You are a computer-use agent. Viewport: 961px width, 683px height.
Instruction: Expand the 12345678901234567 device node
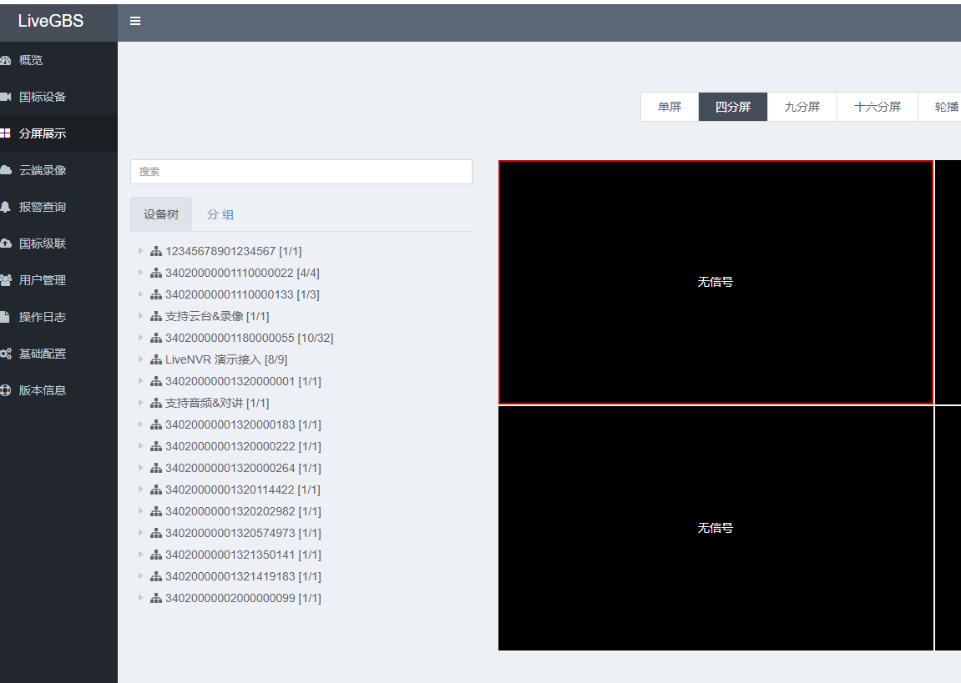(141, 251)
